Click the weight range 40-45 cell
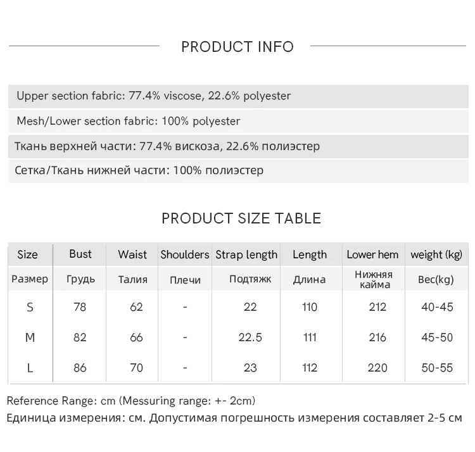This screenshot has height=452, width=475. (437, 308)
